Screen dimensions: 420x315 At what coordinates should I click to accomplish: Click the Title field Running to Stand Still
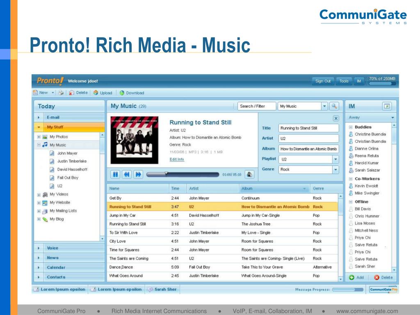308,128
